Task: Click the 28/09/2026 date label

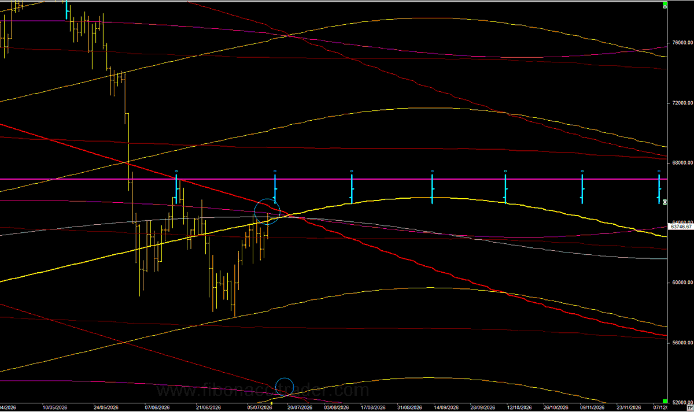Action: tap(482, 408)
